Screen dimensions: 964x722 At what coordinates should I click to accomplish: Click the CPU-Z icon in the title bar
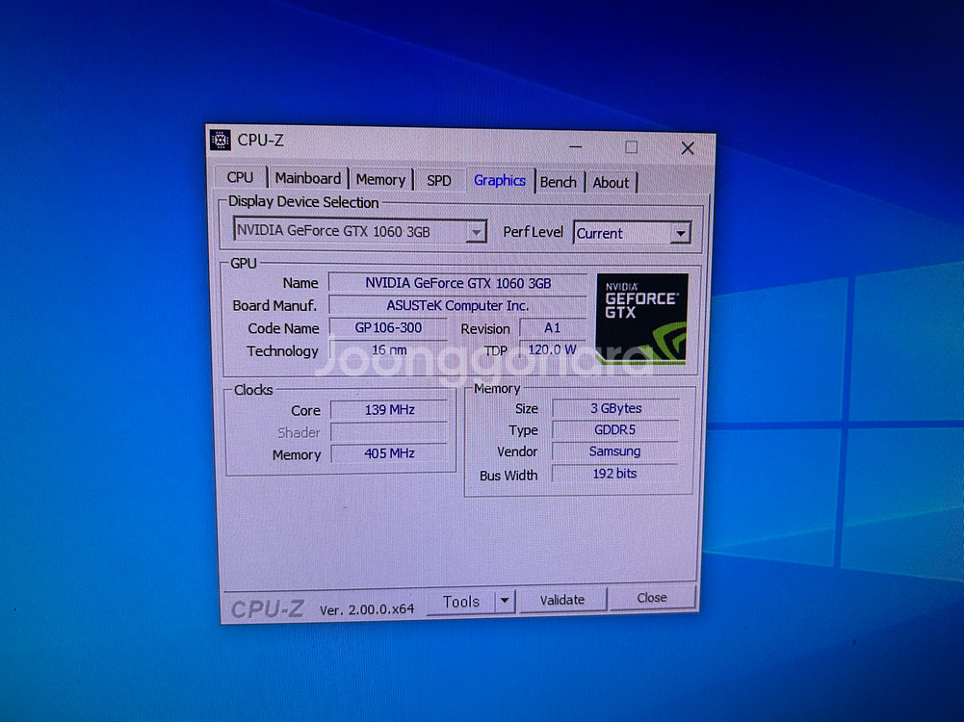point(221,140)
